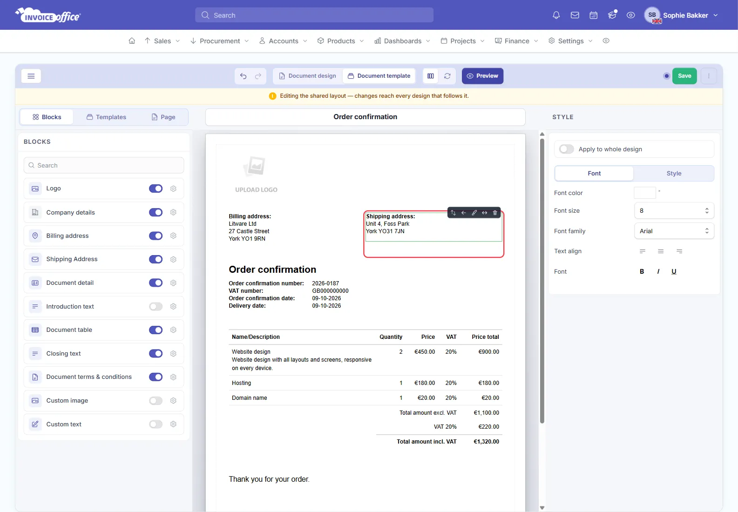Open the Style tab in the style panel
The height and width of the screenshot is (512, 738).
(674, 173)
